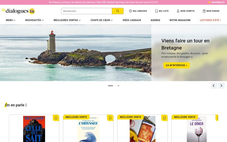The width and height of the screenshot is (227, 142).
Task: Expand the MENU dropdown
Action: pos(11,20)
